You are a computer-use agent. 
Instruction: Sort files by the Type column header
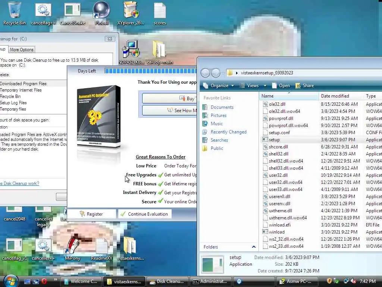373,96
